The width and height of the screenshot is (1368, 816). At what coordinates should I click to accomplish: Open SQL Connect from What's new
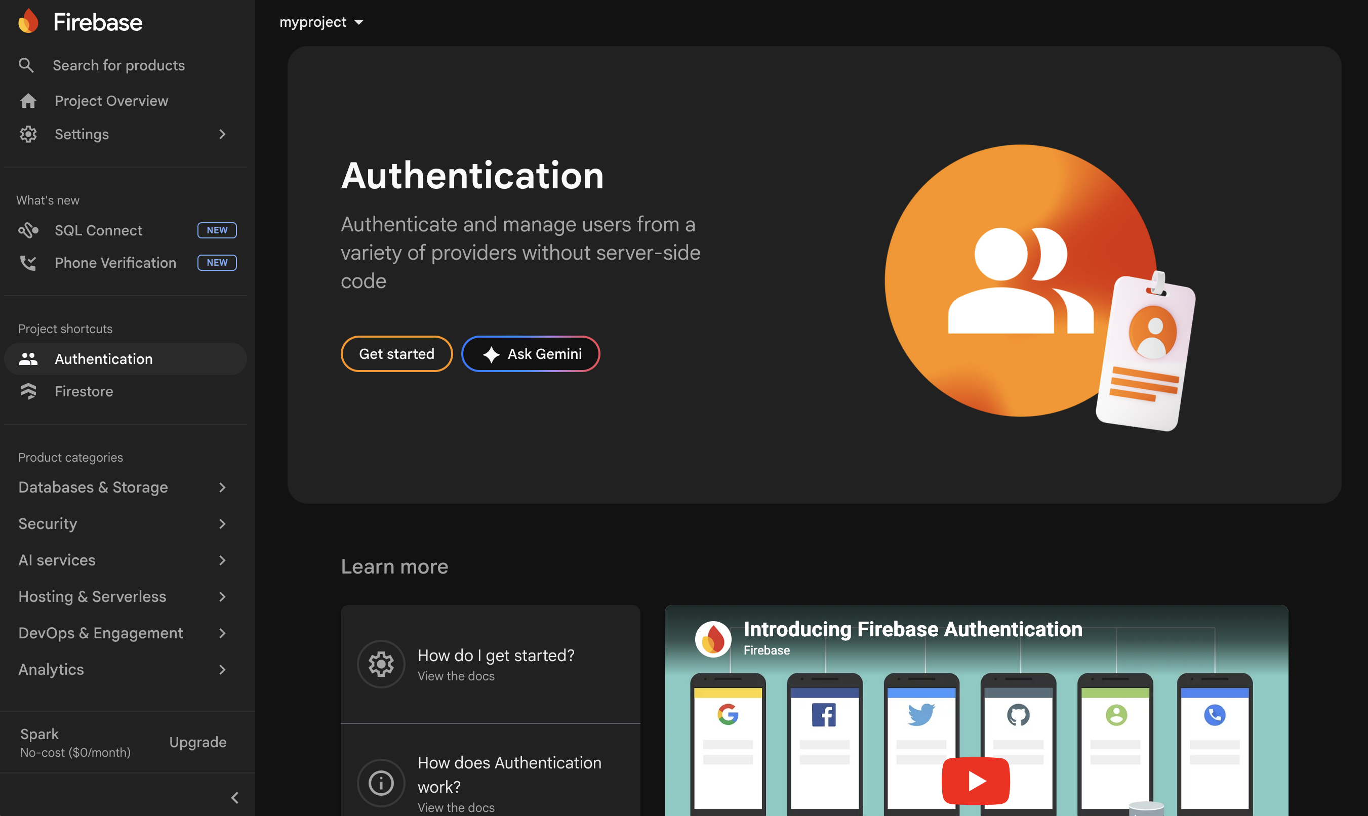pos(126,230)
